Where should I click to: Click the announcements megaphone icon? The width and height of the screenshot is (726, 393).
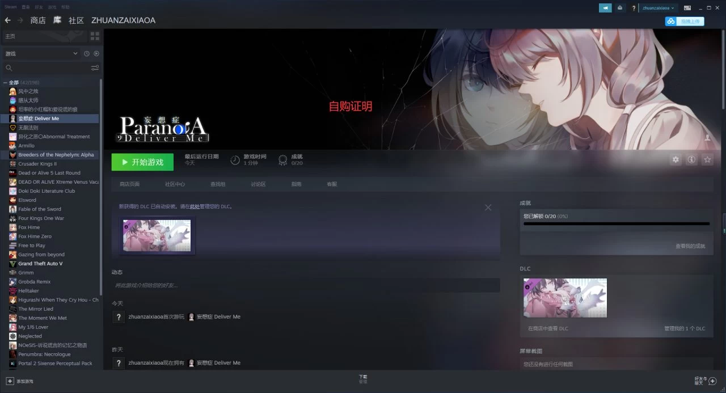coord(605,8)
